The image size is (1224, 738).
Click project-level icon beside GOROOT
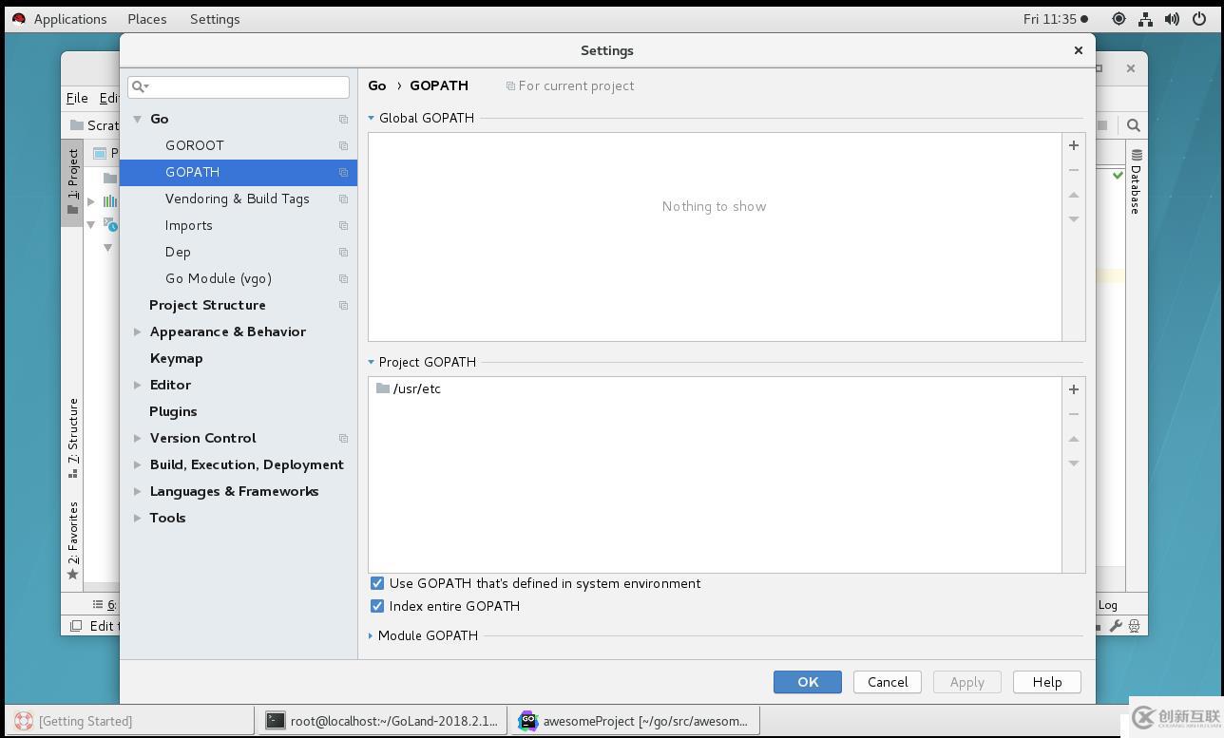[x=343, y=145]
